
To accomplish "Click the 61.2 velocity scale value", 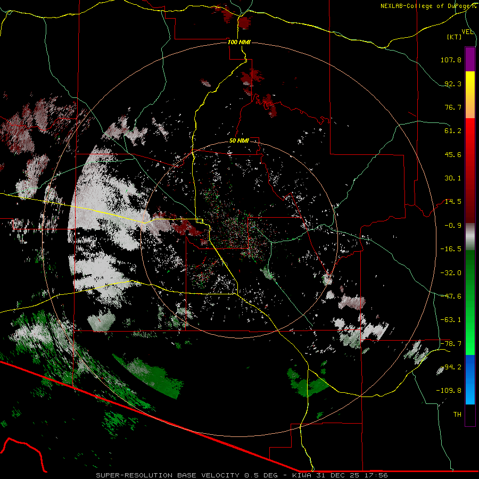I will click(x=453, y=131).
